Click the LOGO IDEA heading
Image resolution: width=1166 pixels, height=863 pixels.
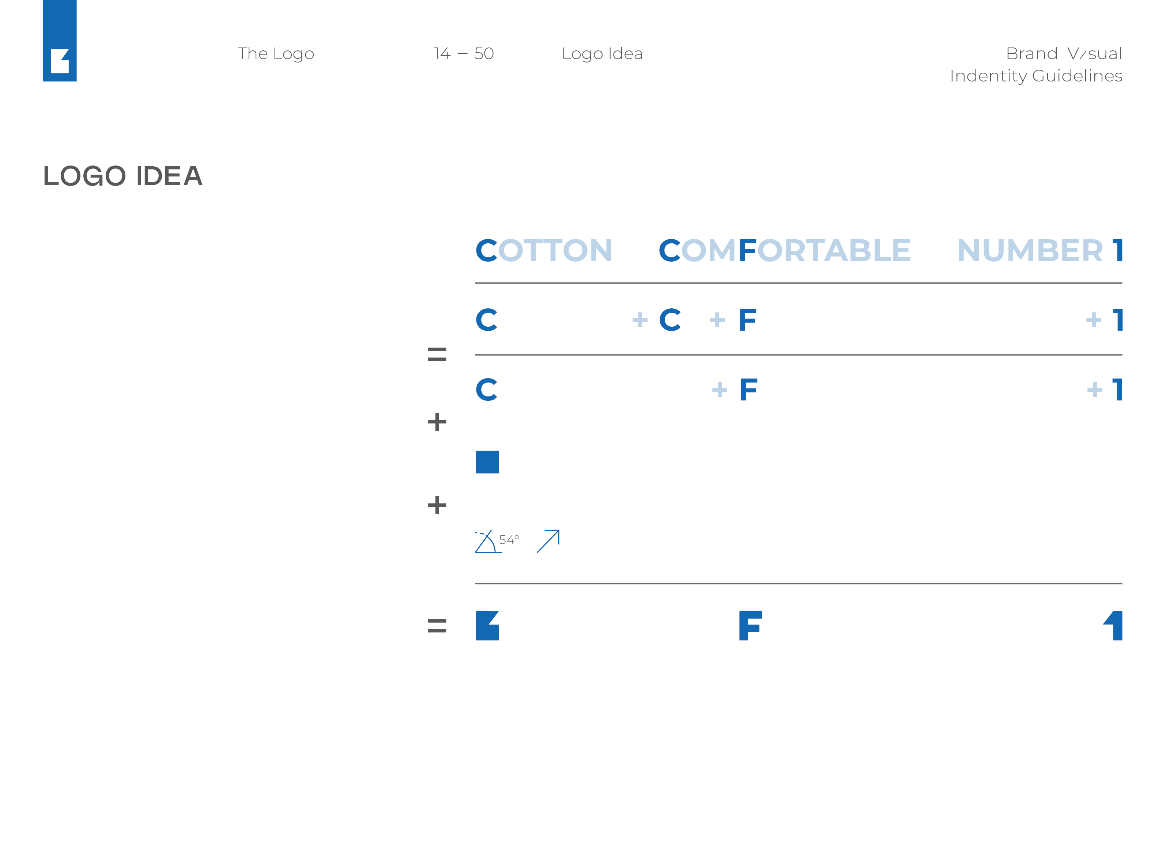[123, 176]
